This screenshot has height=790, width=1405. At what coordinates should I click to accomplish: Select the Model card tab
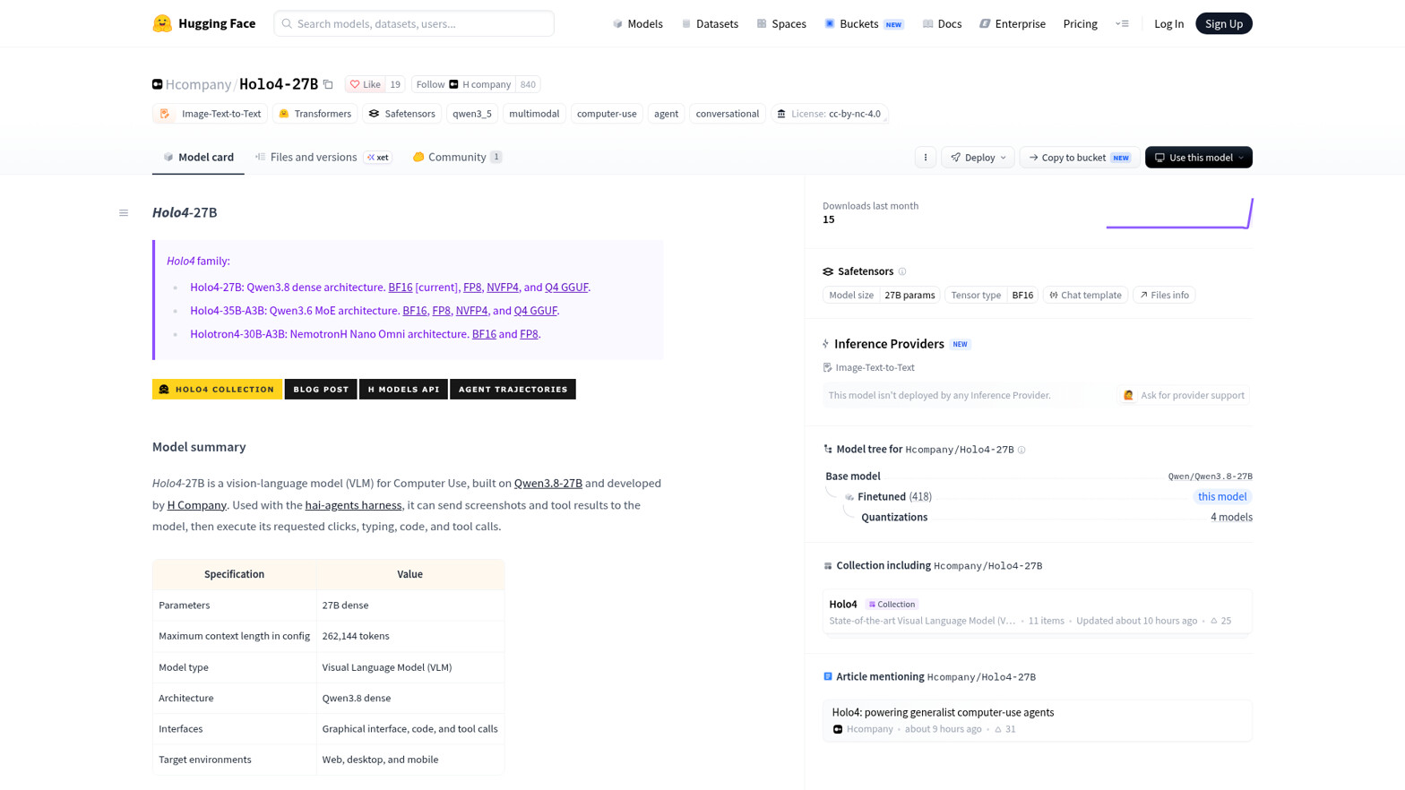pos(198,157)
